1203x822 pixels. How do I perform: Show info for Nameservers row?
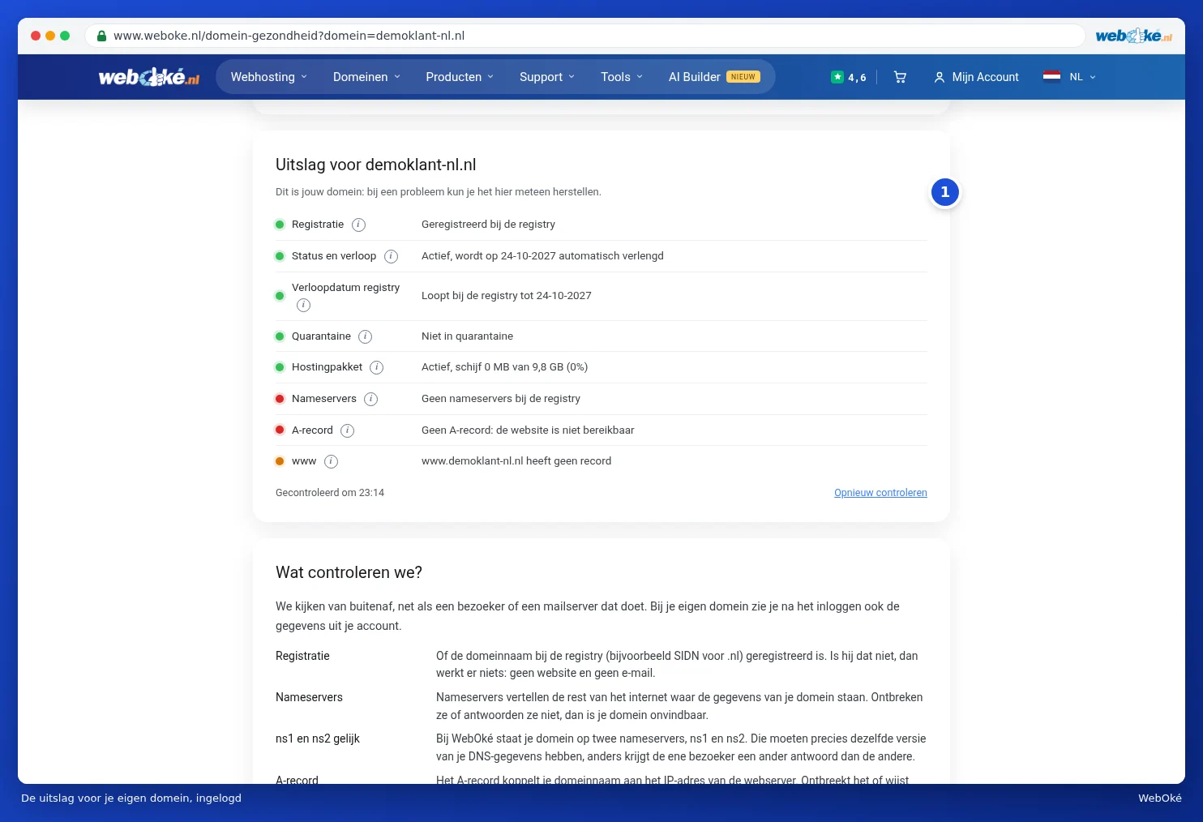coord(370,399)
